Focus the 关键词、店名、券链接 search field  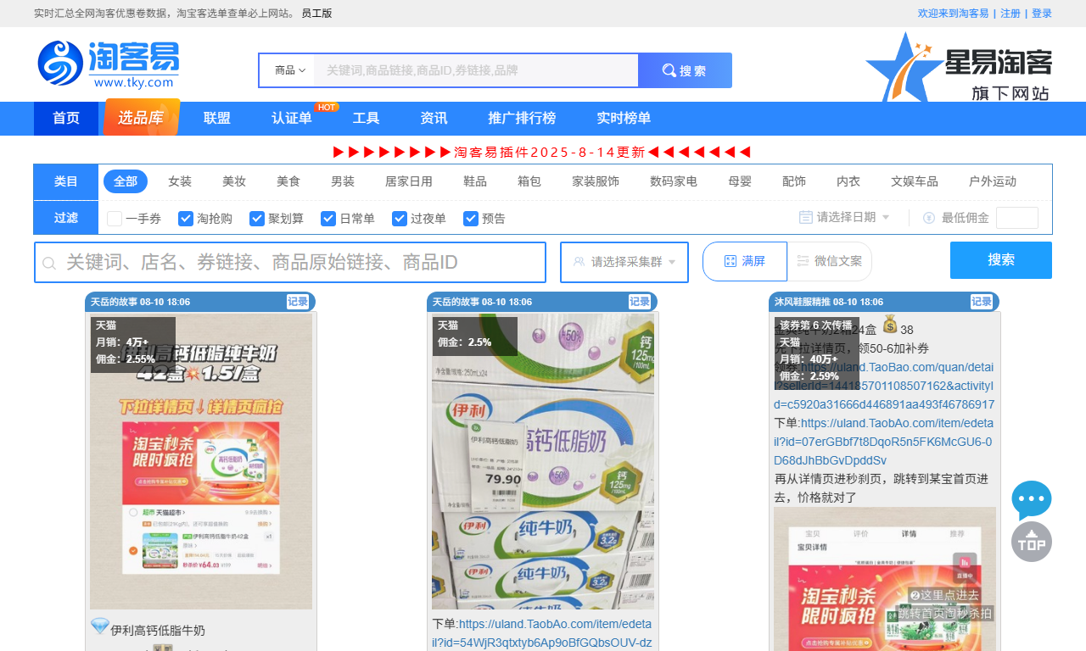290,263
